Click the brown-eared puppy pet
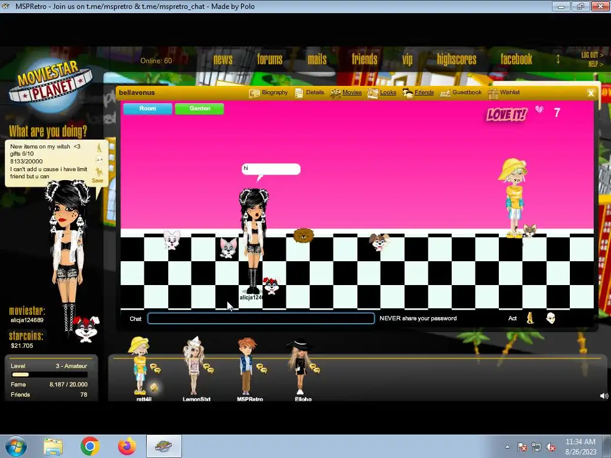The image size is (611, 458). tap(379, 242)
